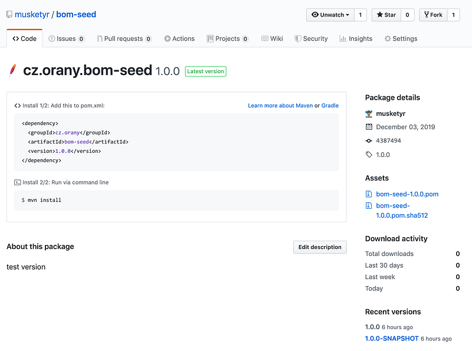
Task: Click the terminal icon beside Install 2/2
Action: pos(18,182)
